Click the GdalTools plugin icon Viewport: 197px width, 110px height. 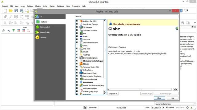point(81,39)
